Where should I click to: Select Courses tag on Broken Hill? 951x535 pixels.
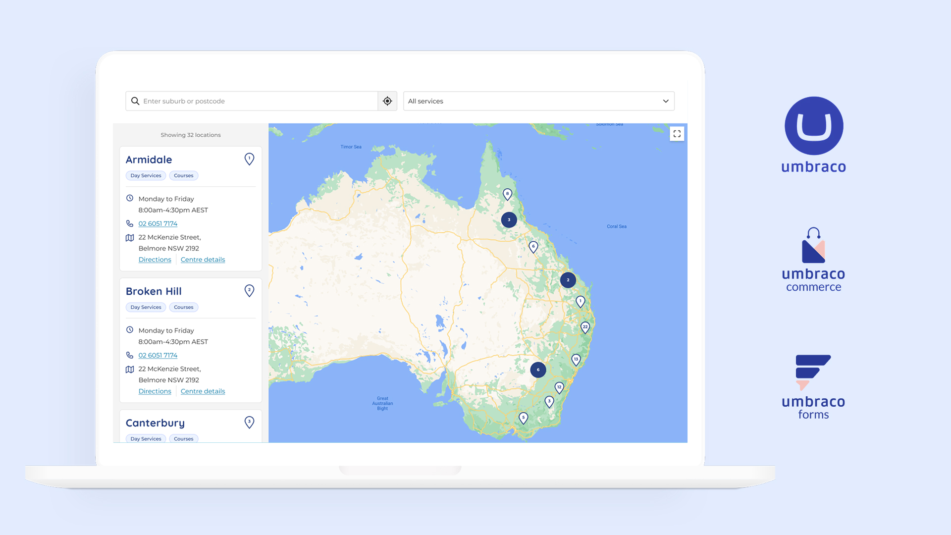[x=183, y=307]
